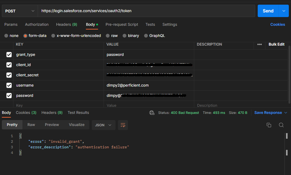Image resolution: width=291 pixels, height=175 pixels.
Task: Open the response Test Results tab
Action: [78, 113]
